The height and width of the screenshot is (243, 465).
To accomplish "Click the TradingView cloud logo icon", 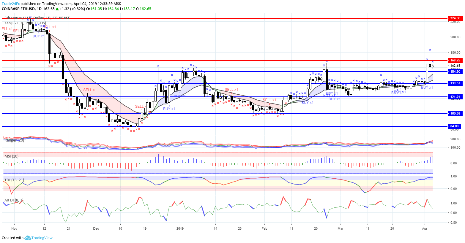I will 28,238.
